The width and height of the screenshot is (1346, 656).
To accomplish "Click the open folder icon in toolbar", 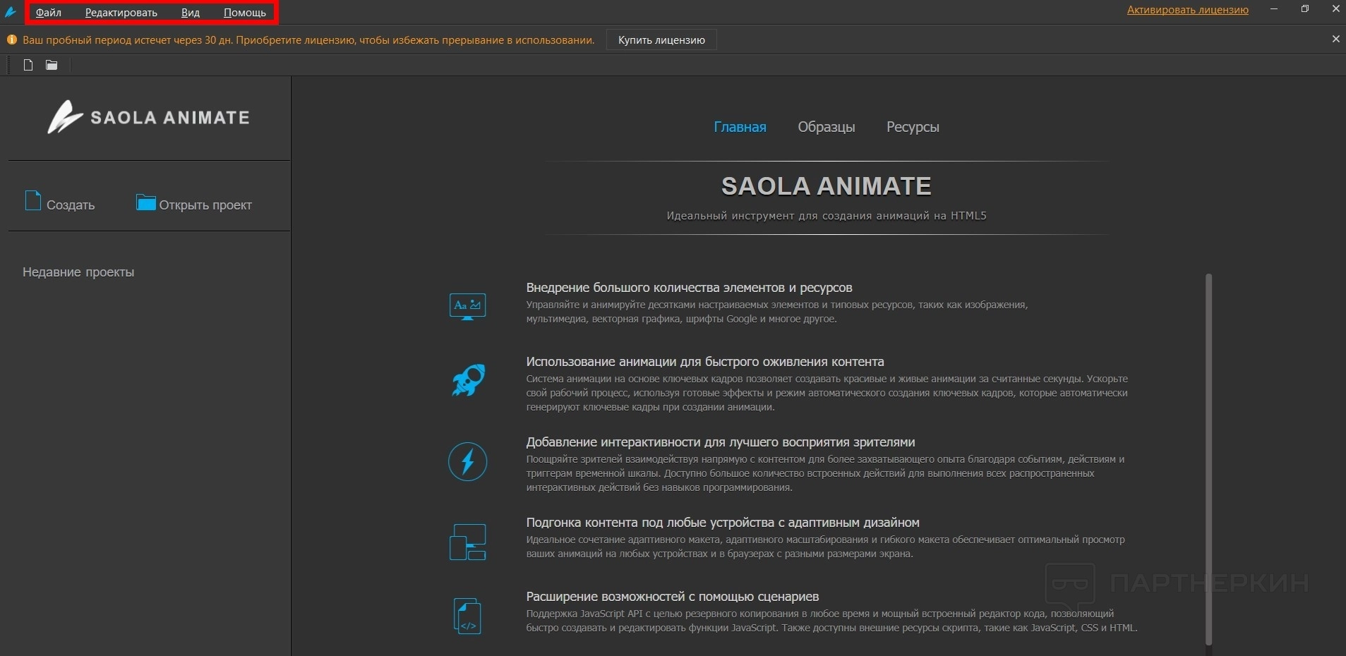I will click(x=52, y=65).
